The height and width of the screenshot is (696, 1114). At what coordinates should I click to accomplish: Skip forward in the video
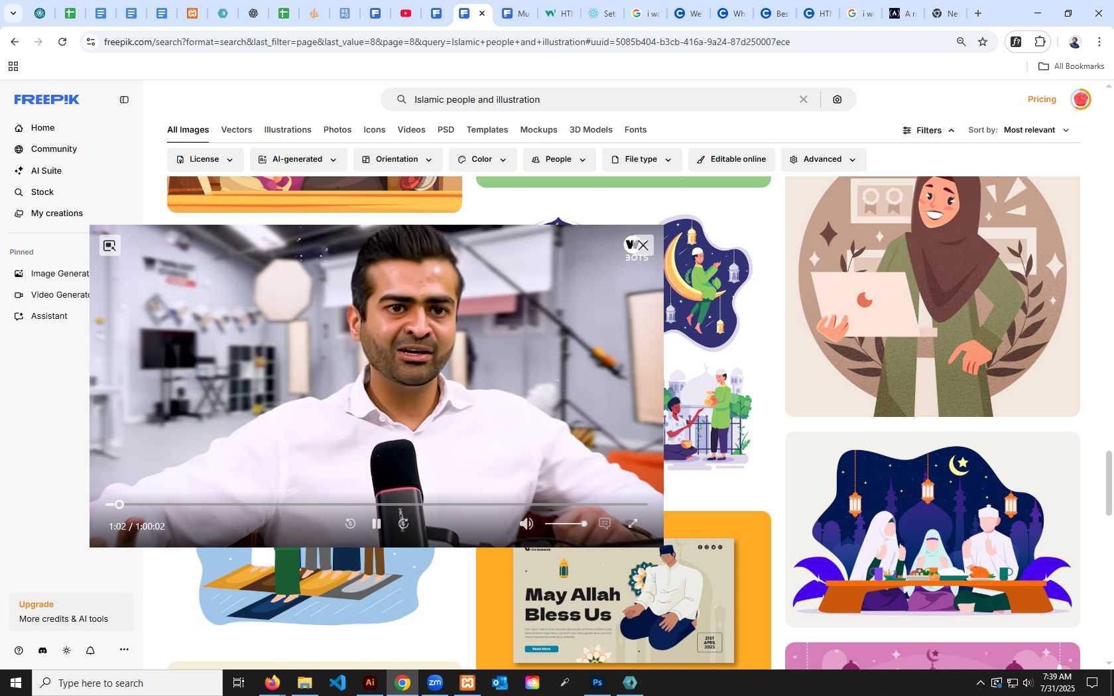403,524
